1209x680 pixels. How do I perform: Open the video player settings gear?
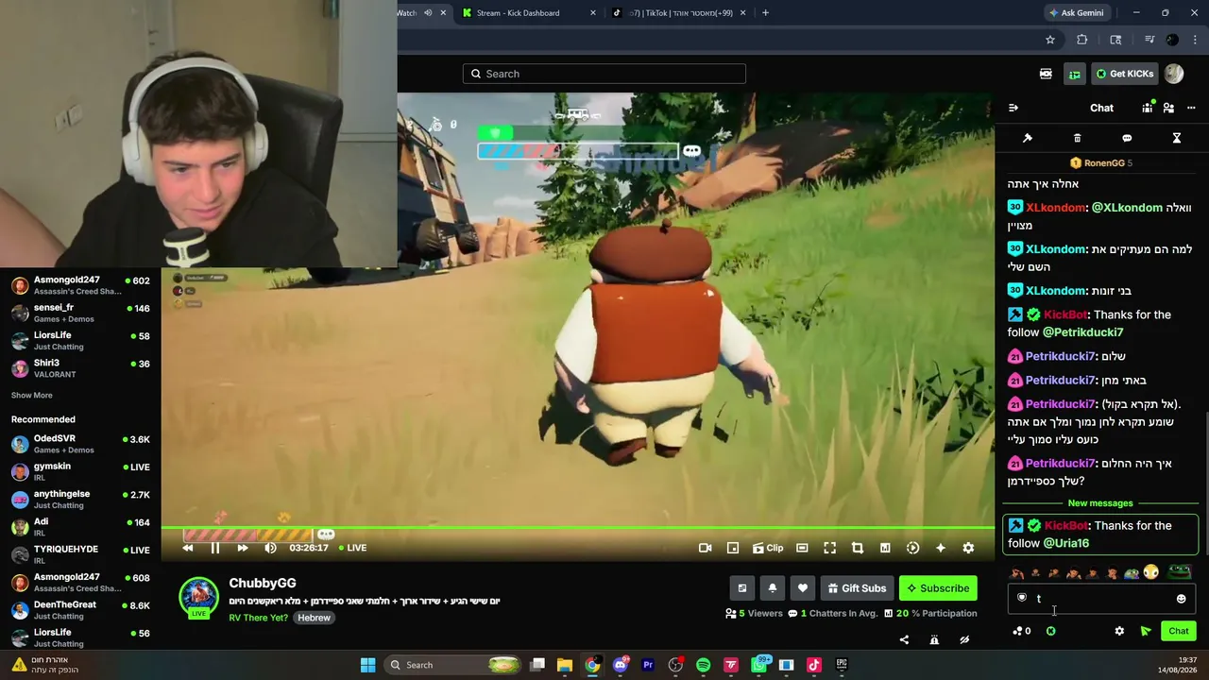[968, 548]
